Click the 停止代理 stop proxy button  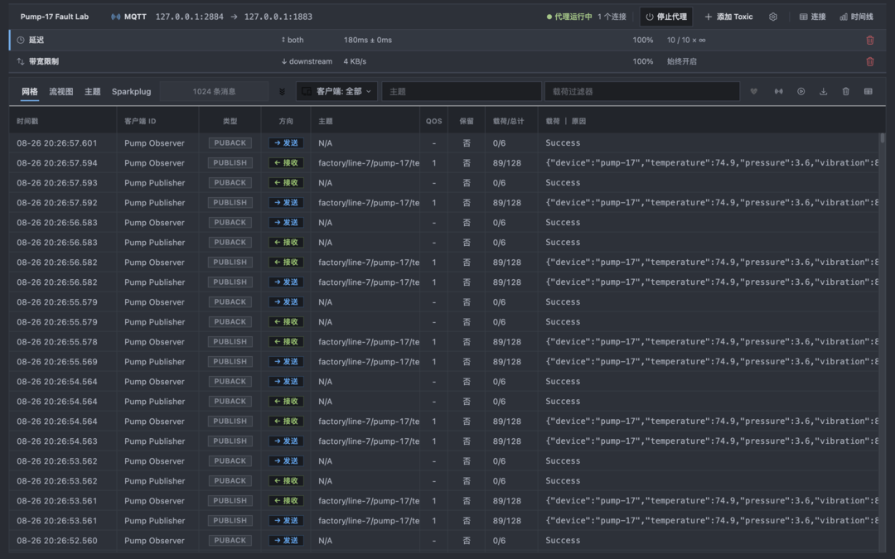(665, 17)
